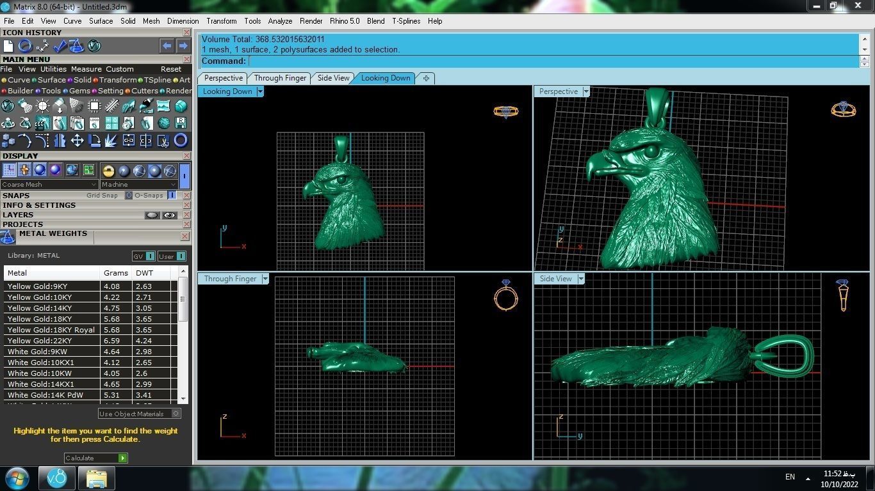
Task: Toggle the tall blue Display switch
Action: 184,175
